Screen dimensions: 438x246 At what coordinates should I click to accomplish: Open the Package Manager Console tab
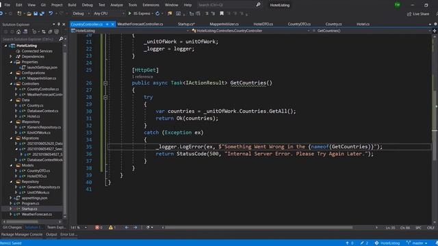(22, 234)
